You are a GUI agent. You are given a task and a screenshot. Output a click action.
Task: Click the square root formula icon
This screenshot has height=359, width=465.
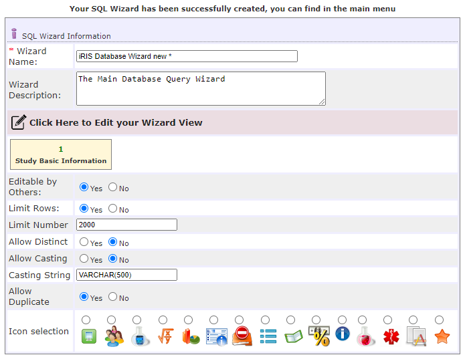165,336
